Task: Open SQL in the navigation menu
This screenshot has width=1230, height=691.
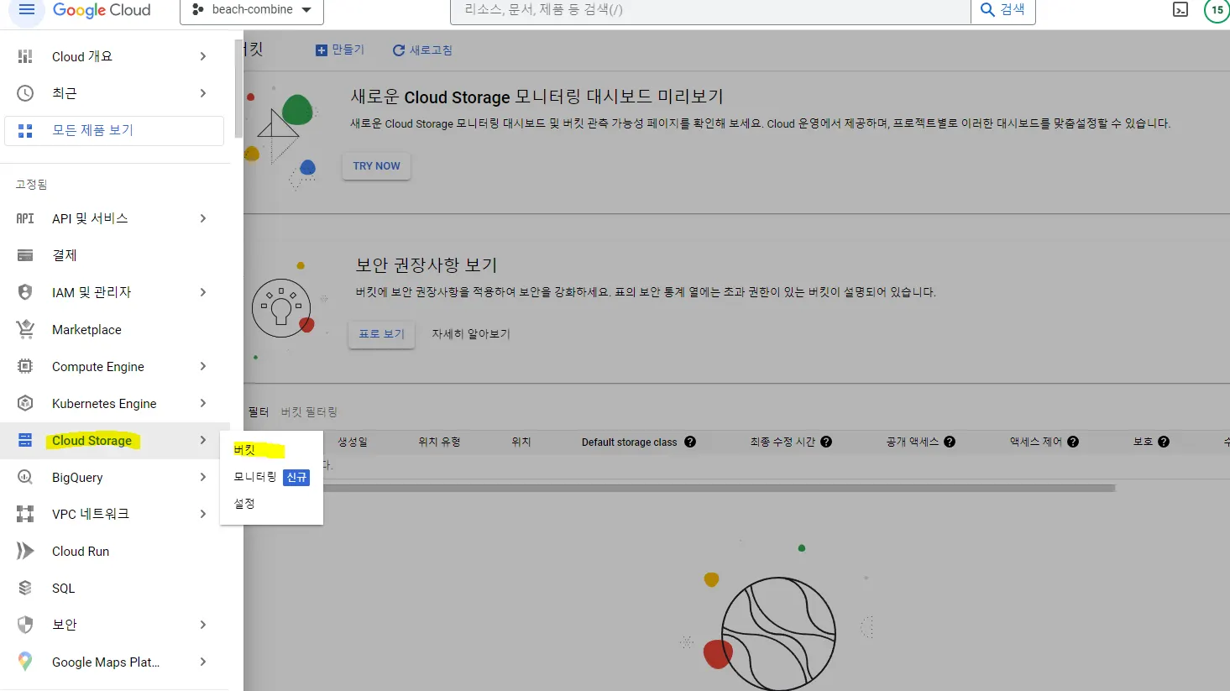Action: pos(115,588)
